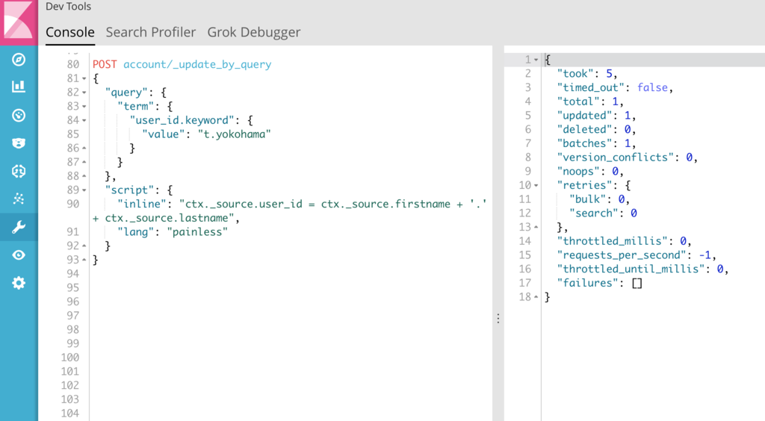
Task: Click the "failures": [] response line
Action: tap(600, 283)
